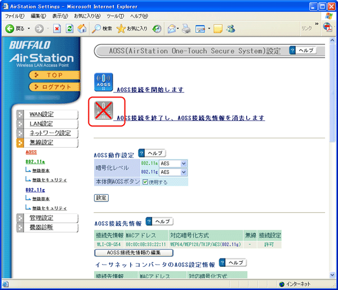
Task: Refresh the page using toolbar icon
Action: click(69, 29)
